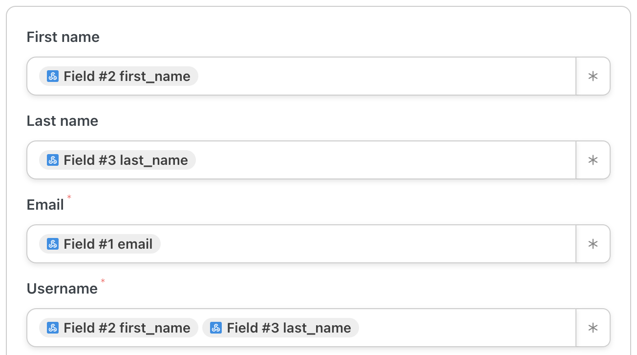Click the Email field label
The image size is (637, 355).
coord(45,205)
